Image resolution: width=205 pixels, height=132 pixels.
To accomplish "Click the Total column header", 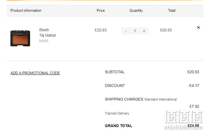I will (x=172, y=10).
